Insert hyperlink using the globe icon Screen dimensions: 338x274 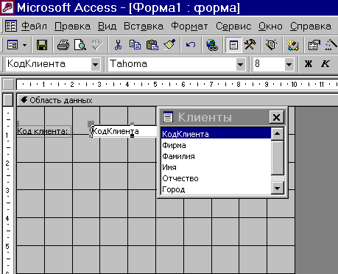pyautogui.click(x=212, y=45)
